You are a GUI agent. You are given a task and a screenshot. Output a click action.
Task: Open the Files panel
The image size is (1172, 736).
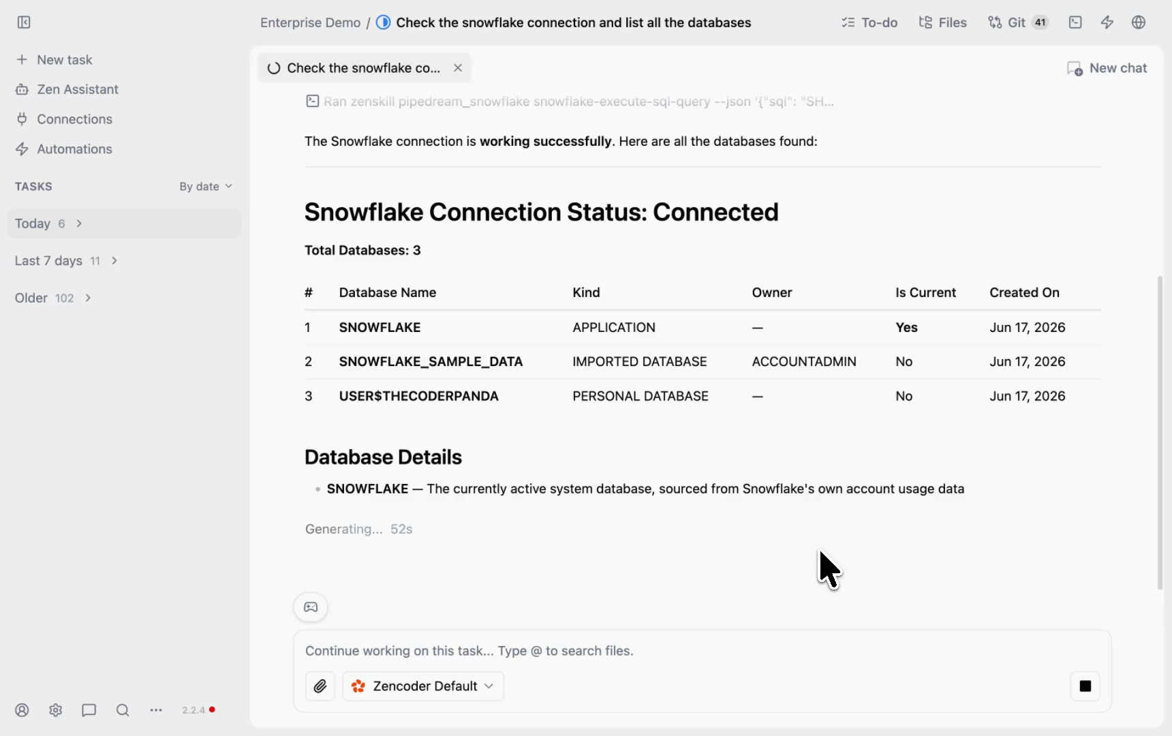(x=943, y=22)
